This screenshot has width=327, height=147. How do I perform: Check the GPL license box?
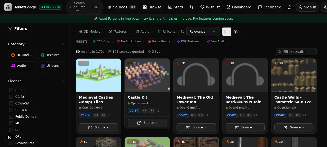pos(11,130)
